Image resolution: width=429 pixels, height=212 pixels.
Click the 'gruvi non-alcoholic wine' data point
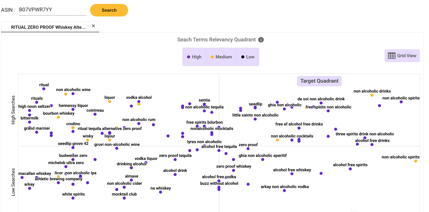(x=117, y=149)
